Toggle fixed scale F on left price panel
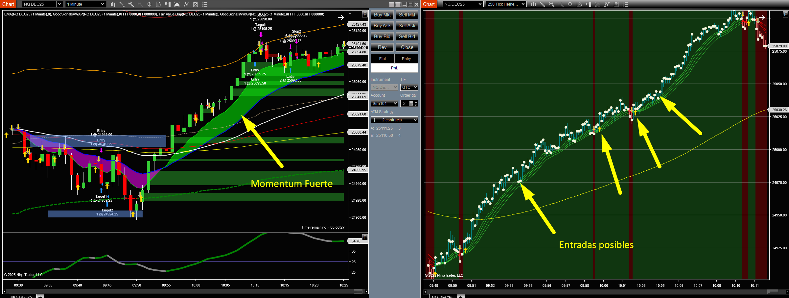The height and width of the screenshot is (298, 789). (364, 14)
